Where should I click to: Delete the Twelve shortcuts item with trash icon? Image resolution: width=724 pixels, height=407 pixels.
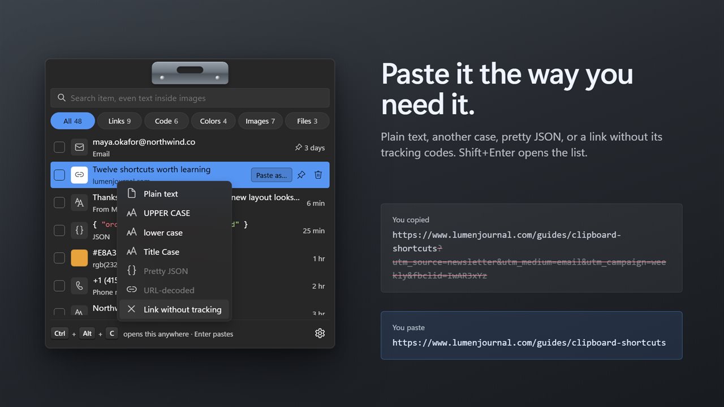tap(318, 175)
